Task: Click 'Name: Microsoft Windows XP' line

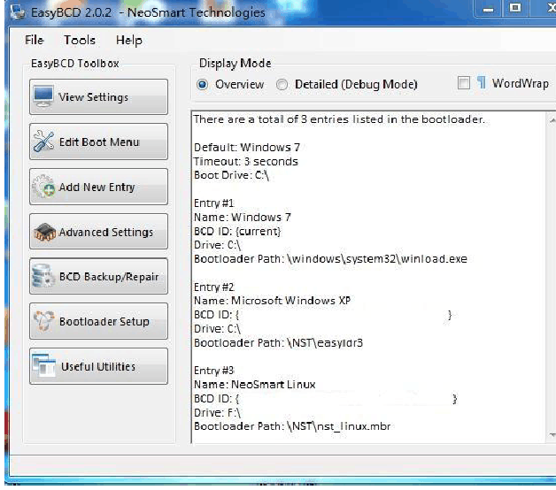Action: [x=272, y=301]
